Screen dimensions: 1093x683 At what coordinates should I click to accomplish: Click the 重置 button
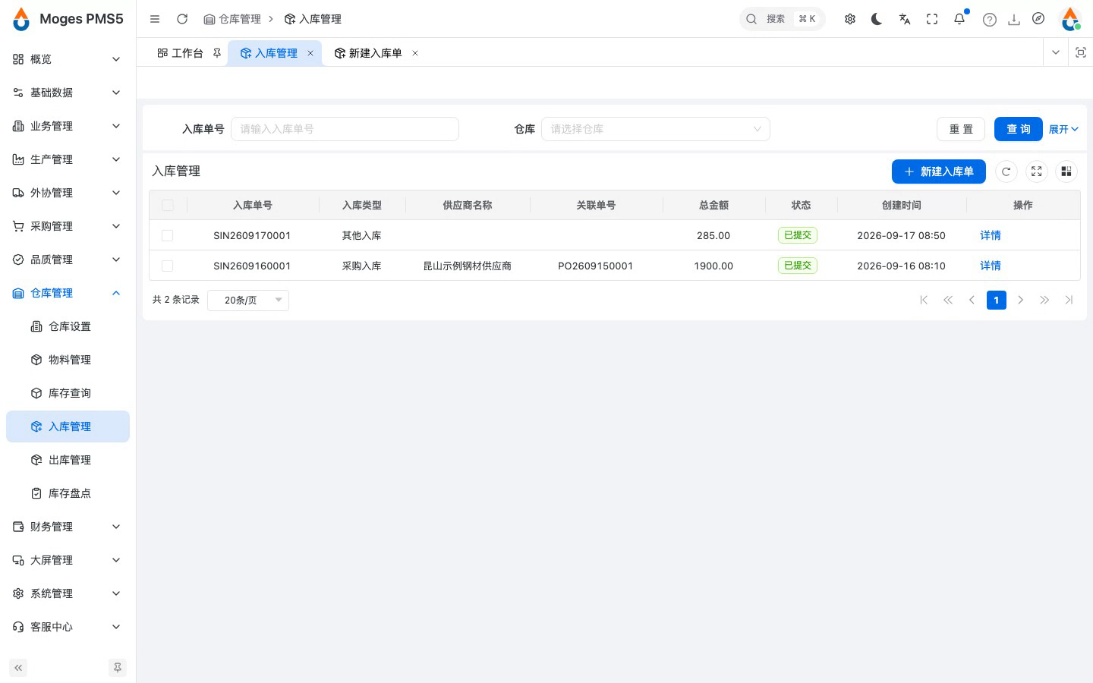[961, 129]
